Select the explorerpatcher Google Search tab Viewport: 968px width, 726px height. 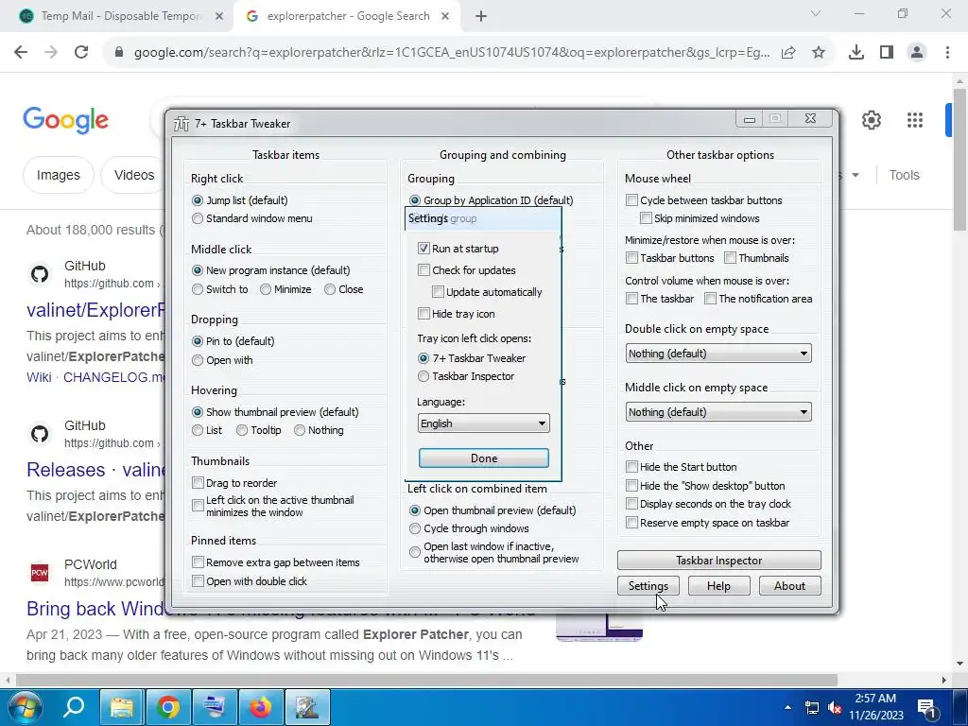tap(348, 17)
